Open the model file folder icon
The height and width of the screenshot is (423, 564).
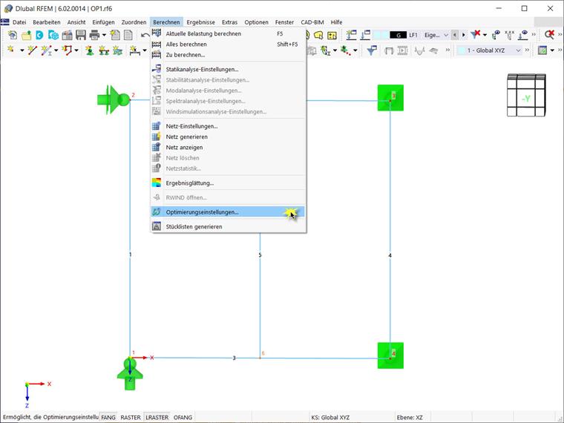click(26, 35)
